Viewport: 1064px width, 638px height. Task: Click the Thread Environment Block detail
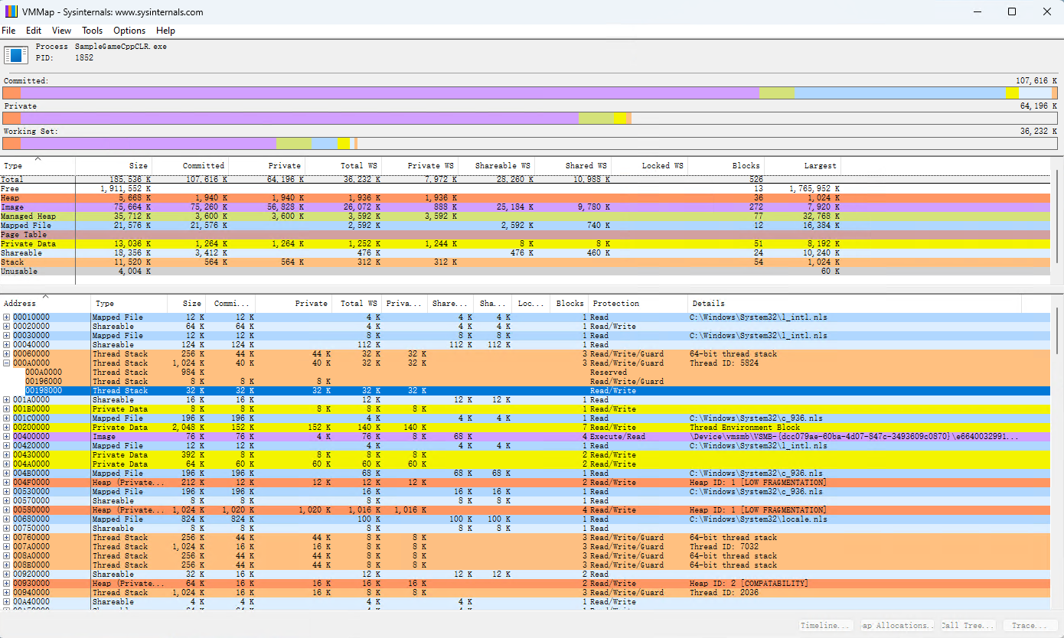coord(744,427)
